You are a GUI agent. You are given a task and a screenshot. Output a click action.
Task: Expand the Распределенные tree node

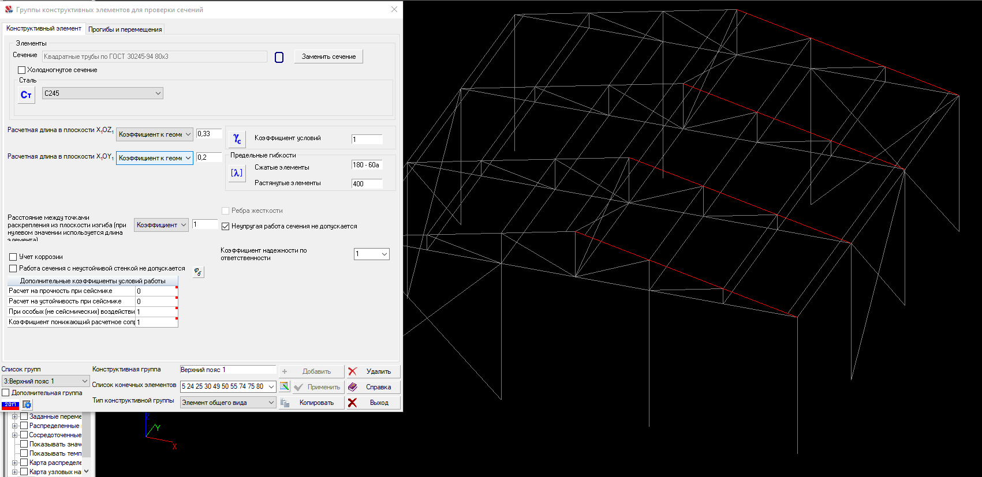15,426
